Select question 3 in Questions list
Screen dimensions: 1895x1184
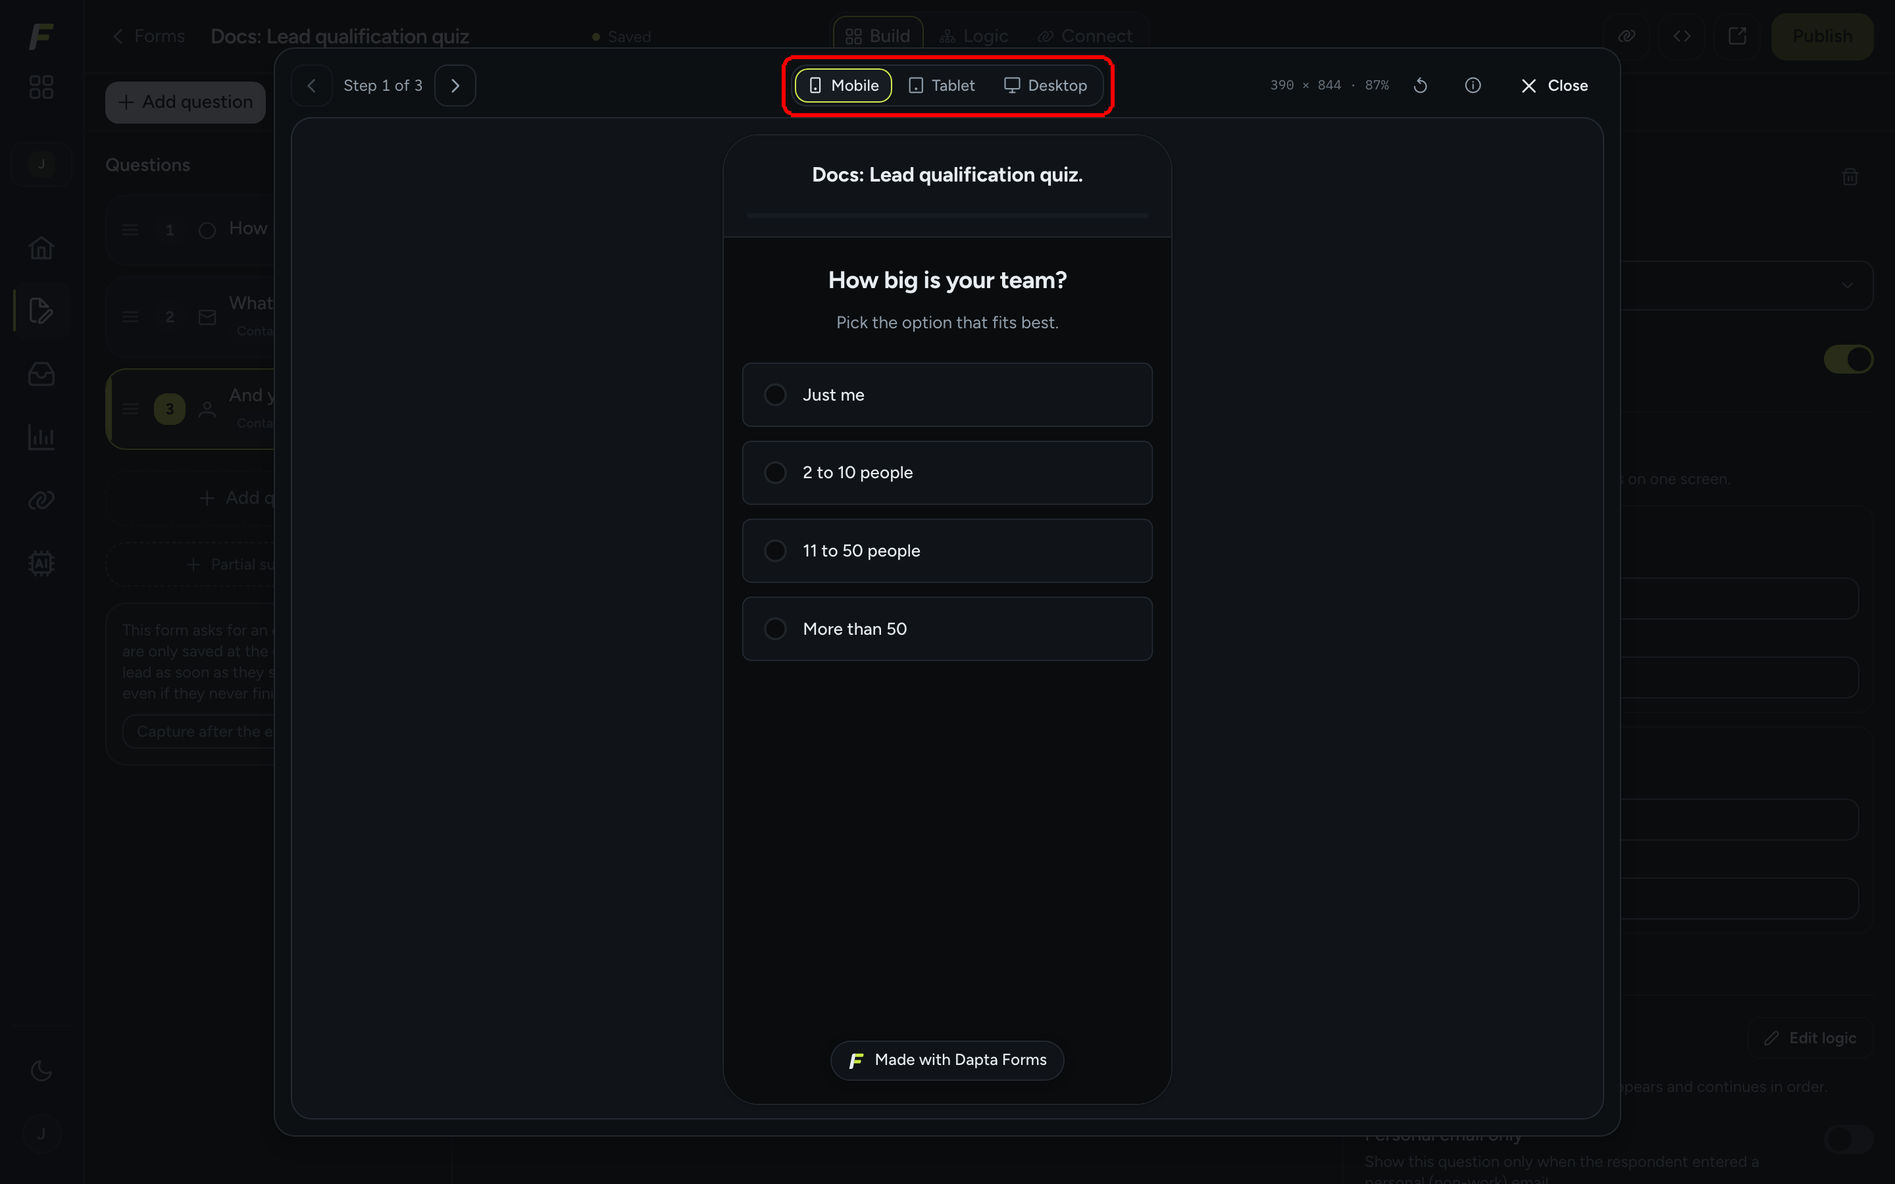coord(191,408)
